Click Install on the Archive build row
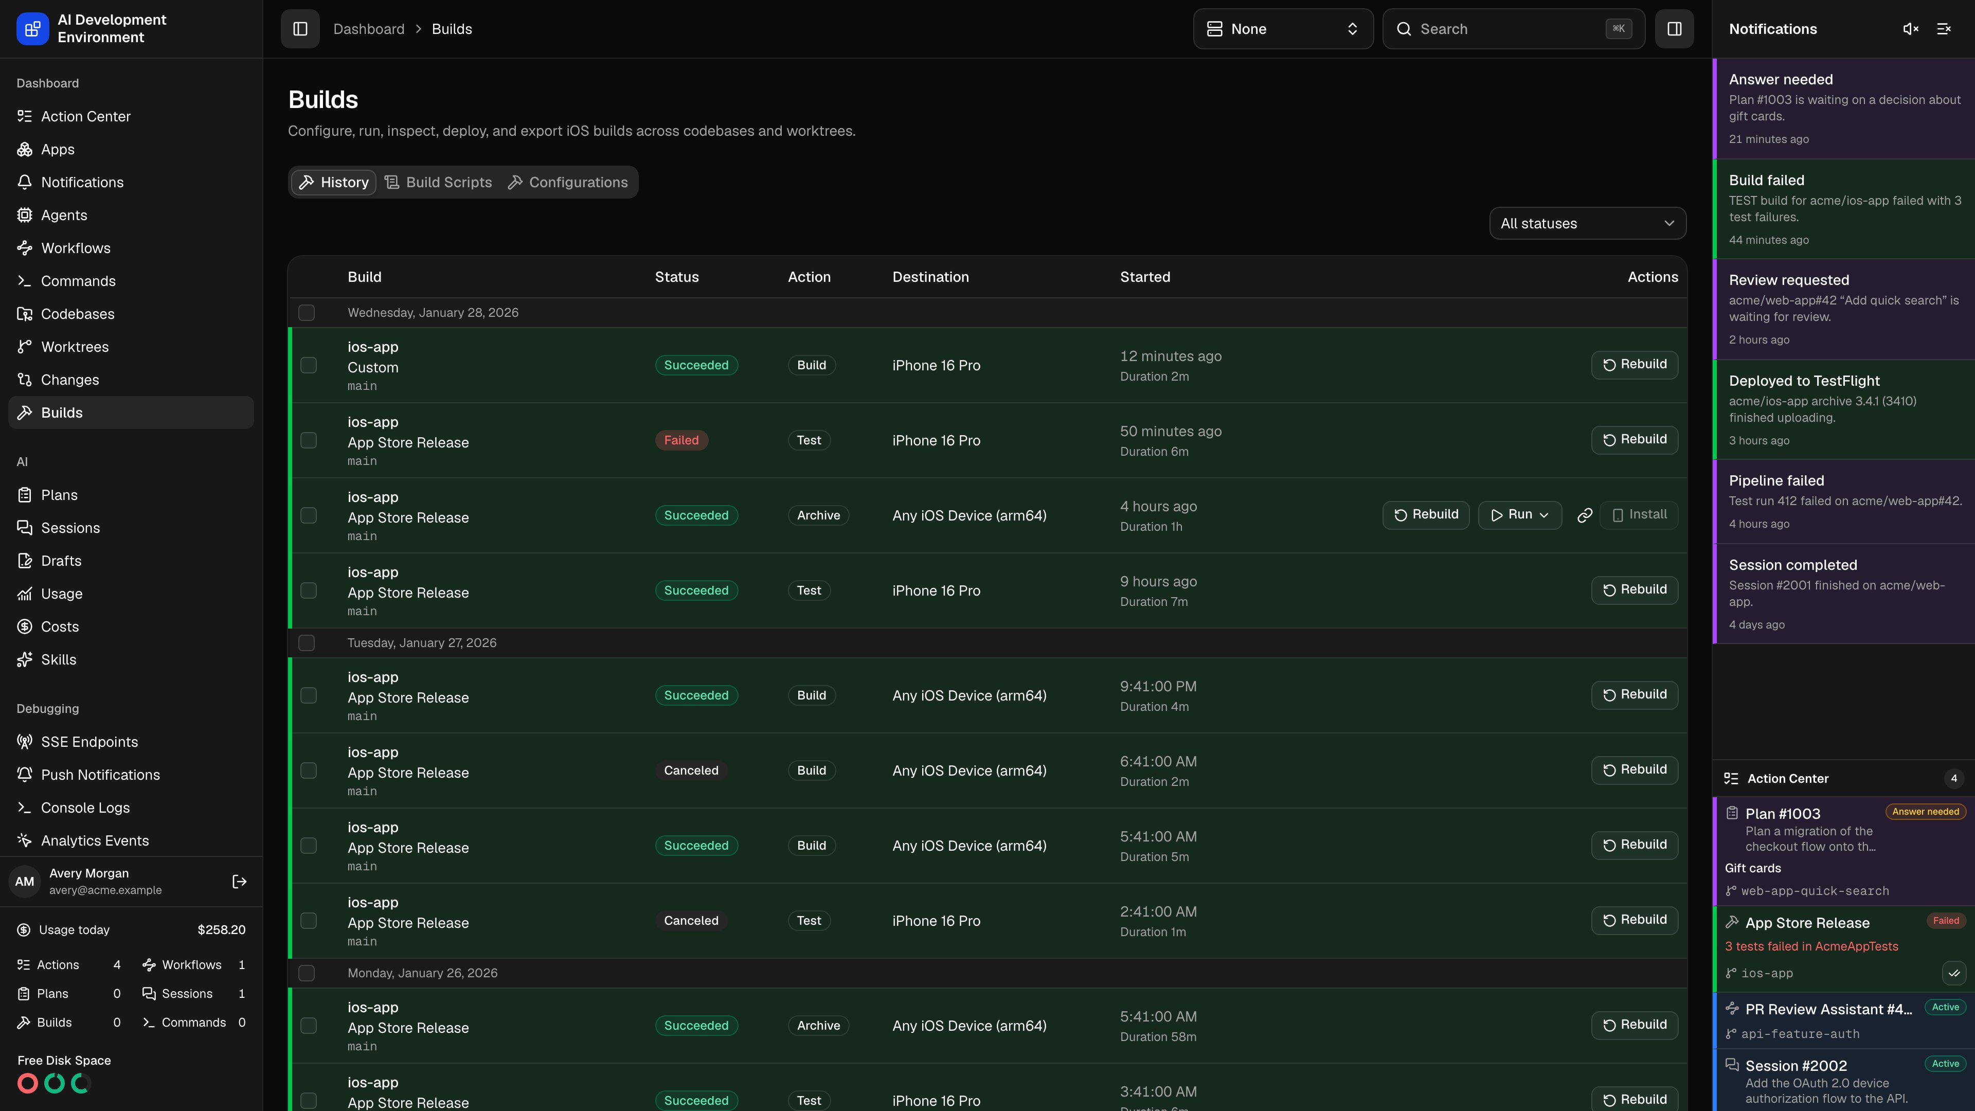 [1639, 515]
